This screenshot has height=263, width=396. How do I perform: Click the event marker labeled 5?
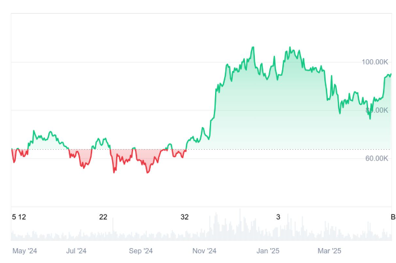pyautogui.click(x=14, y=217)
